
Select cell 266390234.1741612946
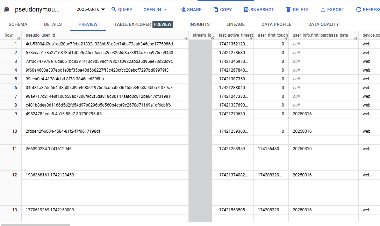tap(105, 149)
